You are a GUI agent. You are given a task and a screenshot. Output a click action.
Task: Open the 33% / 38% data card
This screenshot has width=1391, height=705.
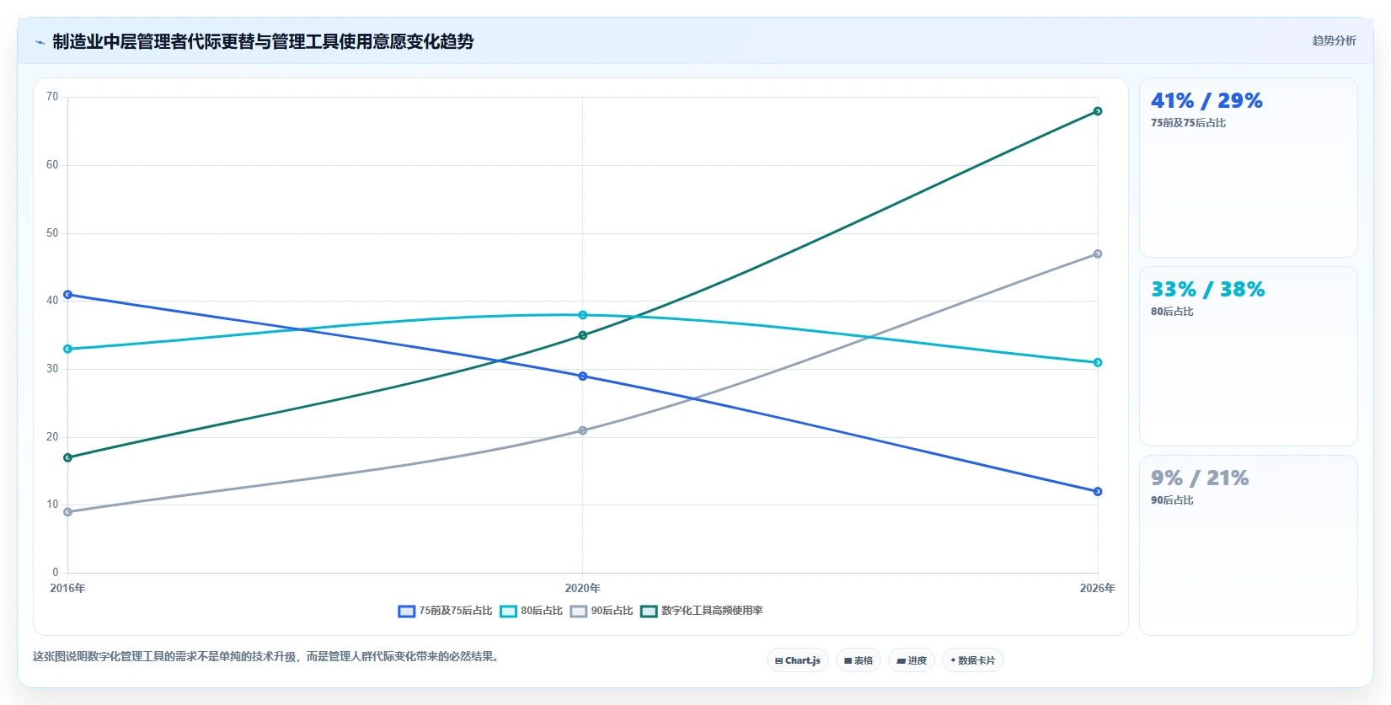point(1248,356)
